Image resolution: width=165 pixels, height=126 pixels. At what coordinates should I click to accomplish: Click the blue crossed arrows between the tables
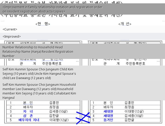(x=83, y=118)
